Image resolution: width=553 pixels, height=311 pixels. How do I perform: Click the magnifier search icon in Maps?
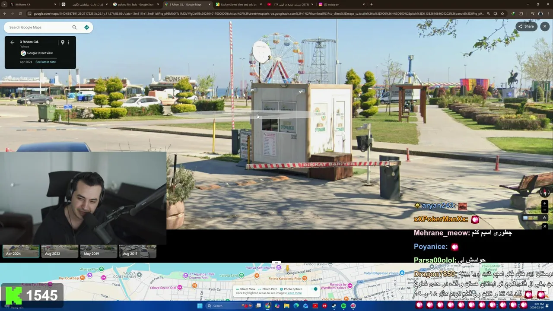74,27
